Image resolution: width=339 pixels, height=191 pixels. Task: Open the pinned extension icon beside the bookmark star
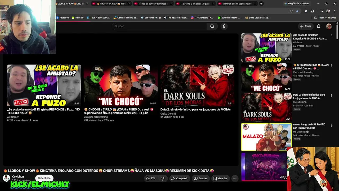coord(306,11)
